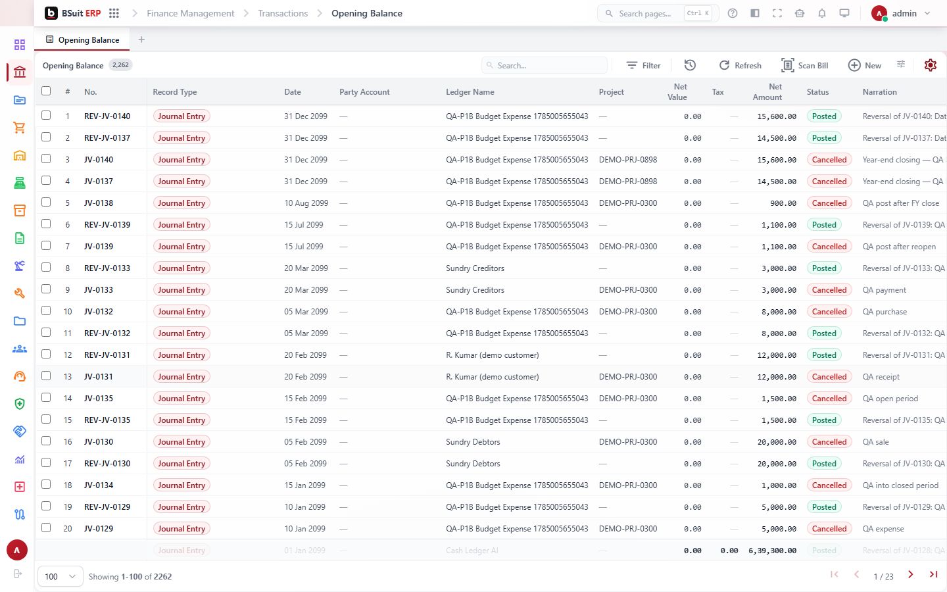Check the row for REV-JV-0140
This screenshot has height=592, width=947.
46,115
